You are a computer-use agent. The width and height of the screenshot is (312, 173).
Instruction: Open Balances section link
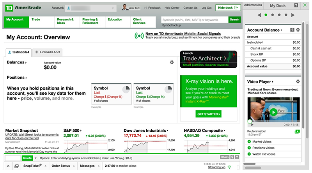pyautogui.click(x=16, y=62)
